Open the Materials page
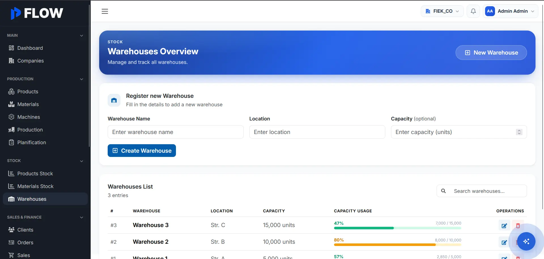The height and width of the screenshot is (259, 544). point(45,104)
